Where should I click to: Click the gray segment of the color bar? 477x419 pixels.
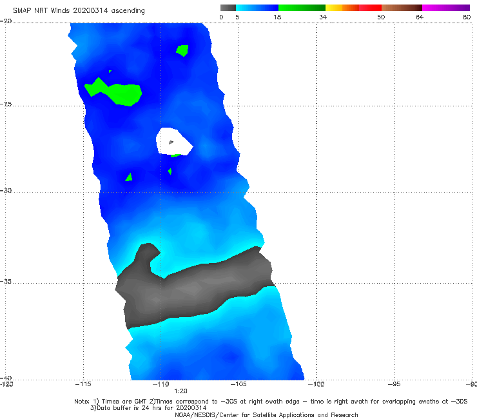click(x=228, y=8)
